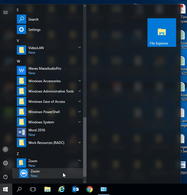
Task: Open the hamburger menu at Start top
Action: 5,13
